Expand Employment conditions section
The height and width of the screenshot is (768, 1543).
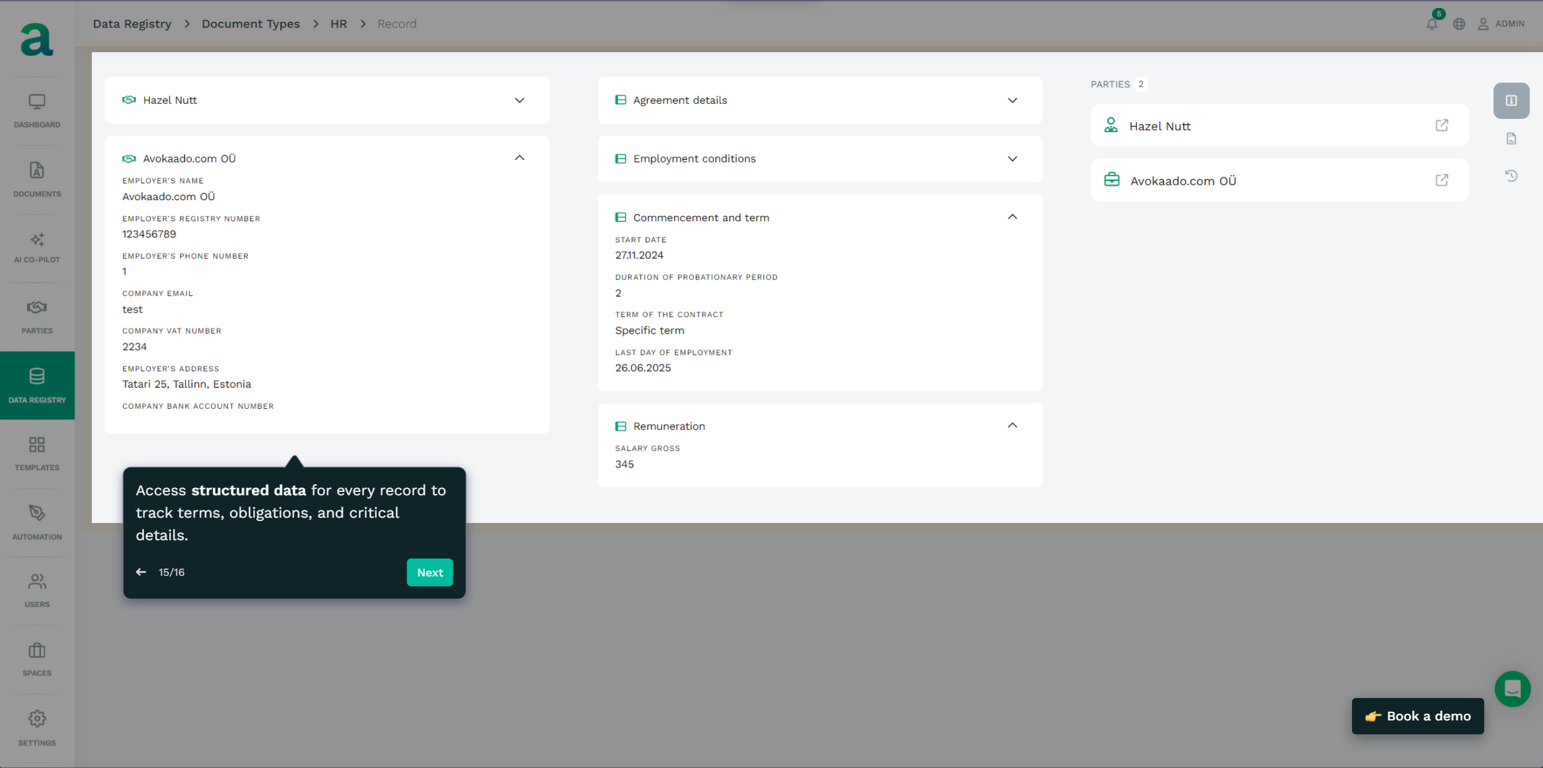pyautogui.click(x=1012, y=158)
